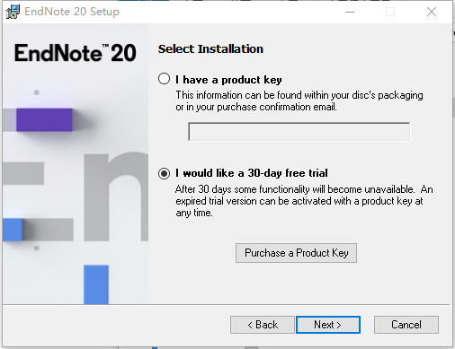Screen dimensions: 455x349
Task: Open the Purchase a Product Key page
Action: pyautogui.click(x=296, y=253)
